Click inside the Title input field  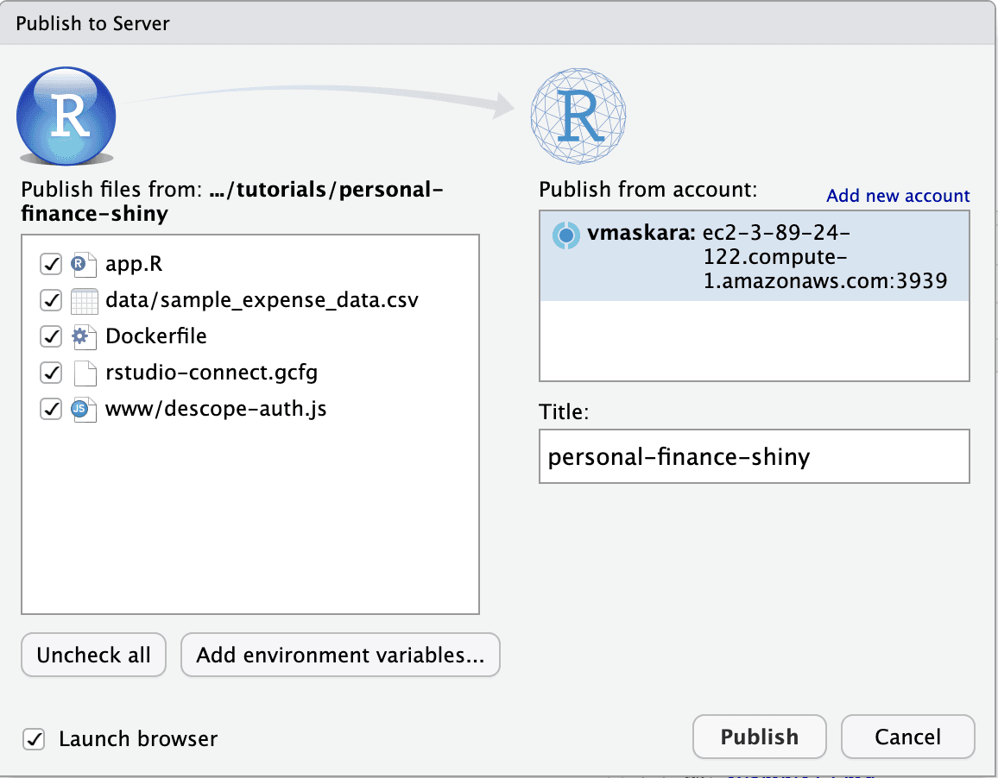click(x=755, y=456)
